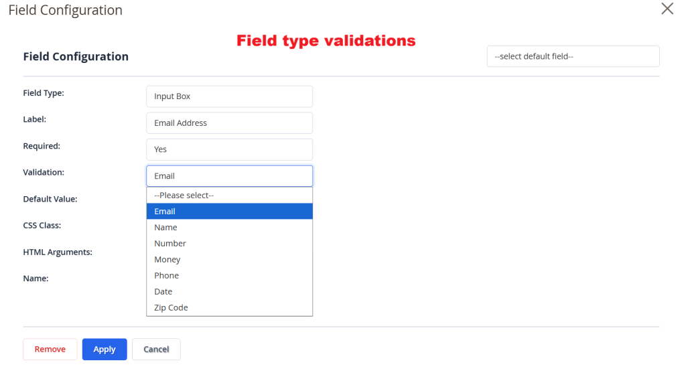Select the Phone validation option
The width and height of the screenshot is (686, 387).
(x=229, y=275)
